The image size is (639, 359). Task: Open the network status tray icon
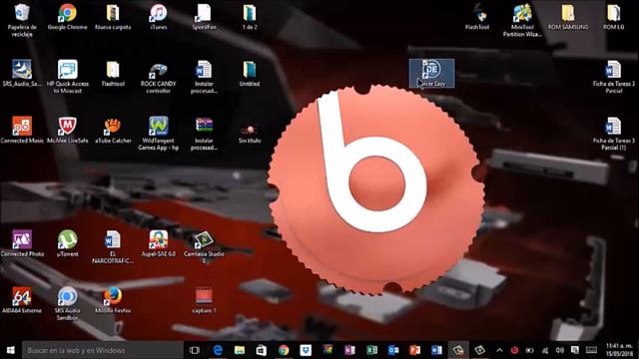545,350
